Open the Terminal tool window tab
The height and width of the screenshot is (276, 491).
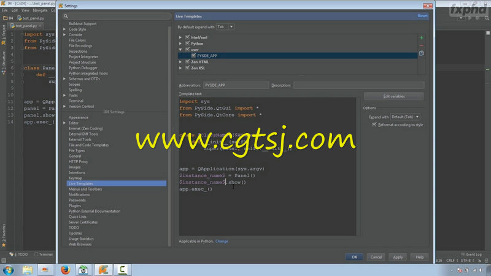pos(44,255)
